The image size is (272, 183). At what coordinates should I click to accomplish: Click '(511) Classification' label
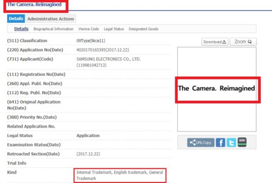click(27, 41)
